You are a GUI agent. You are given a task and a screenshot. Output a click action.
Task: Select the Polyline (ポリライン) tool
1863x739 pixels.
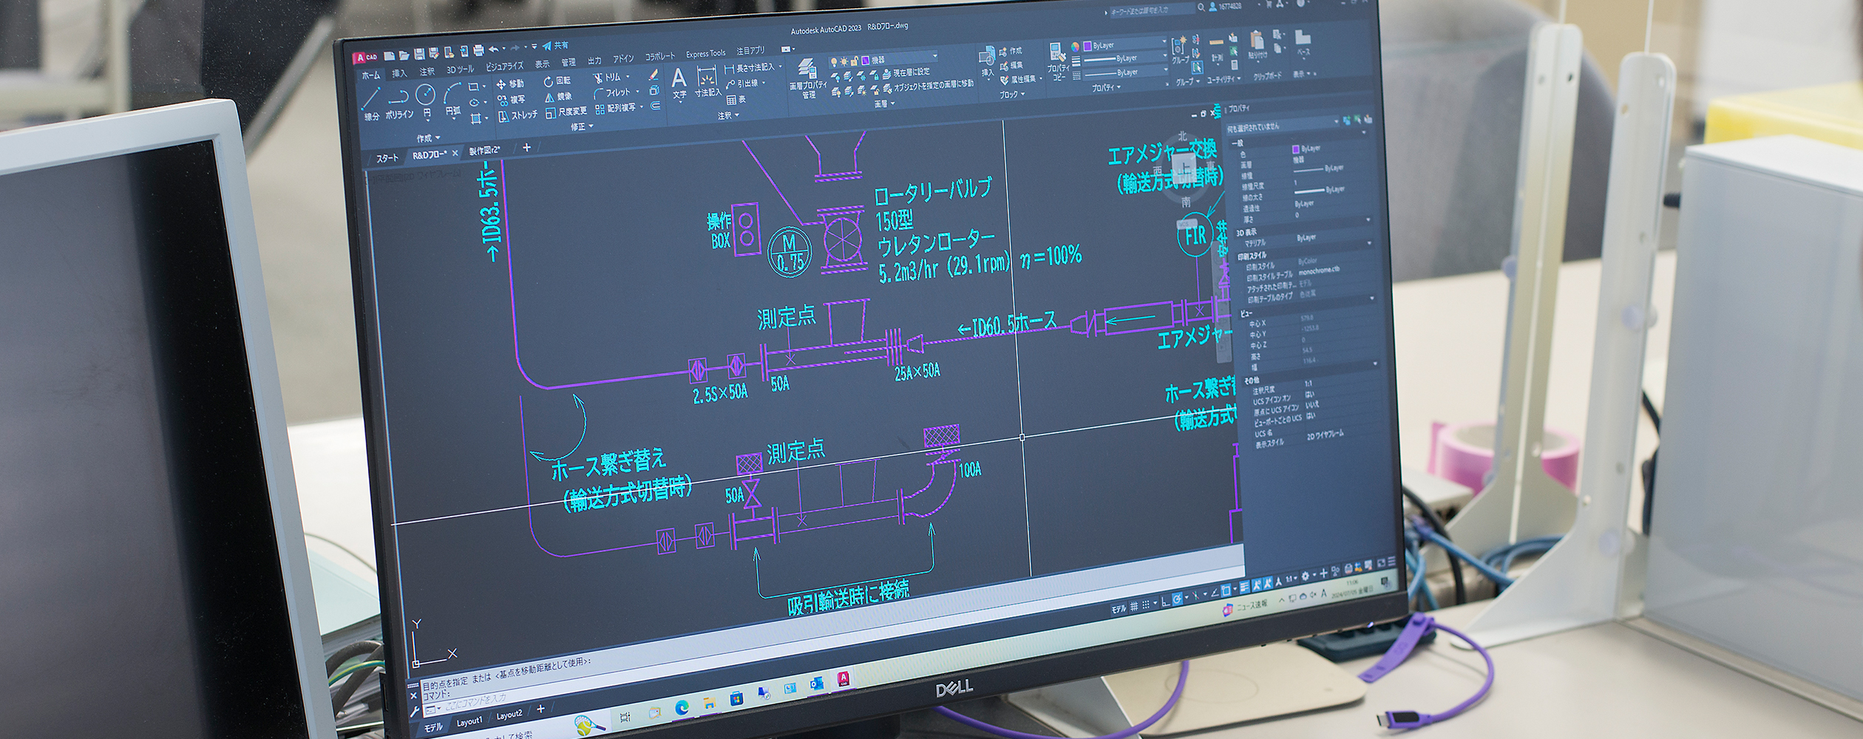(x=399, y=103)
